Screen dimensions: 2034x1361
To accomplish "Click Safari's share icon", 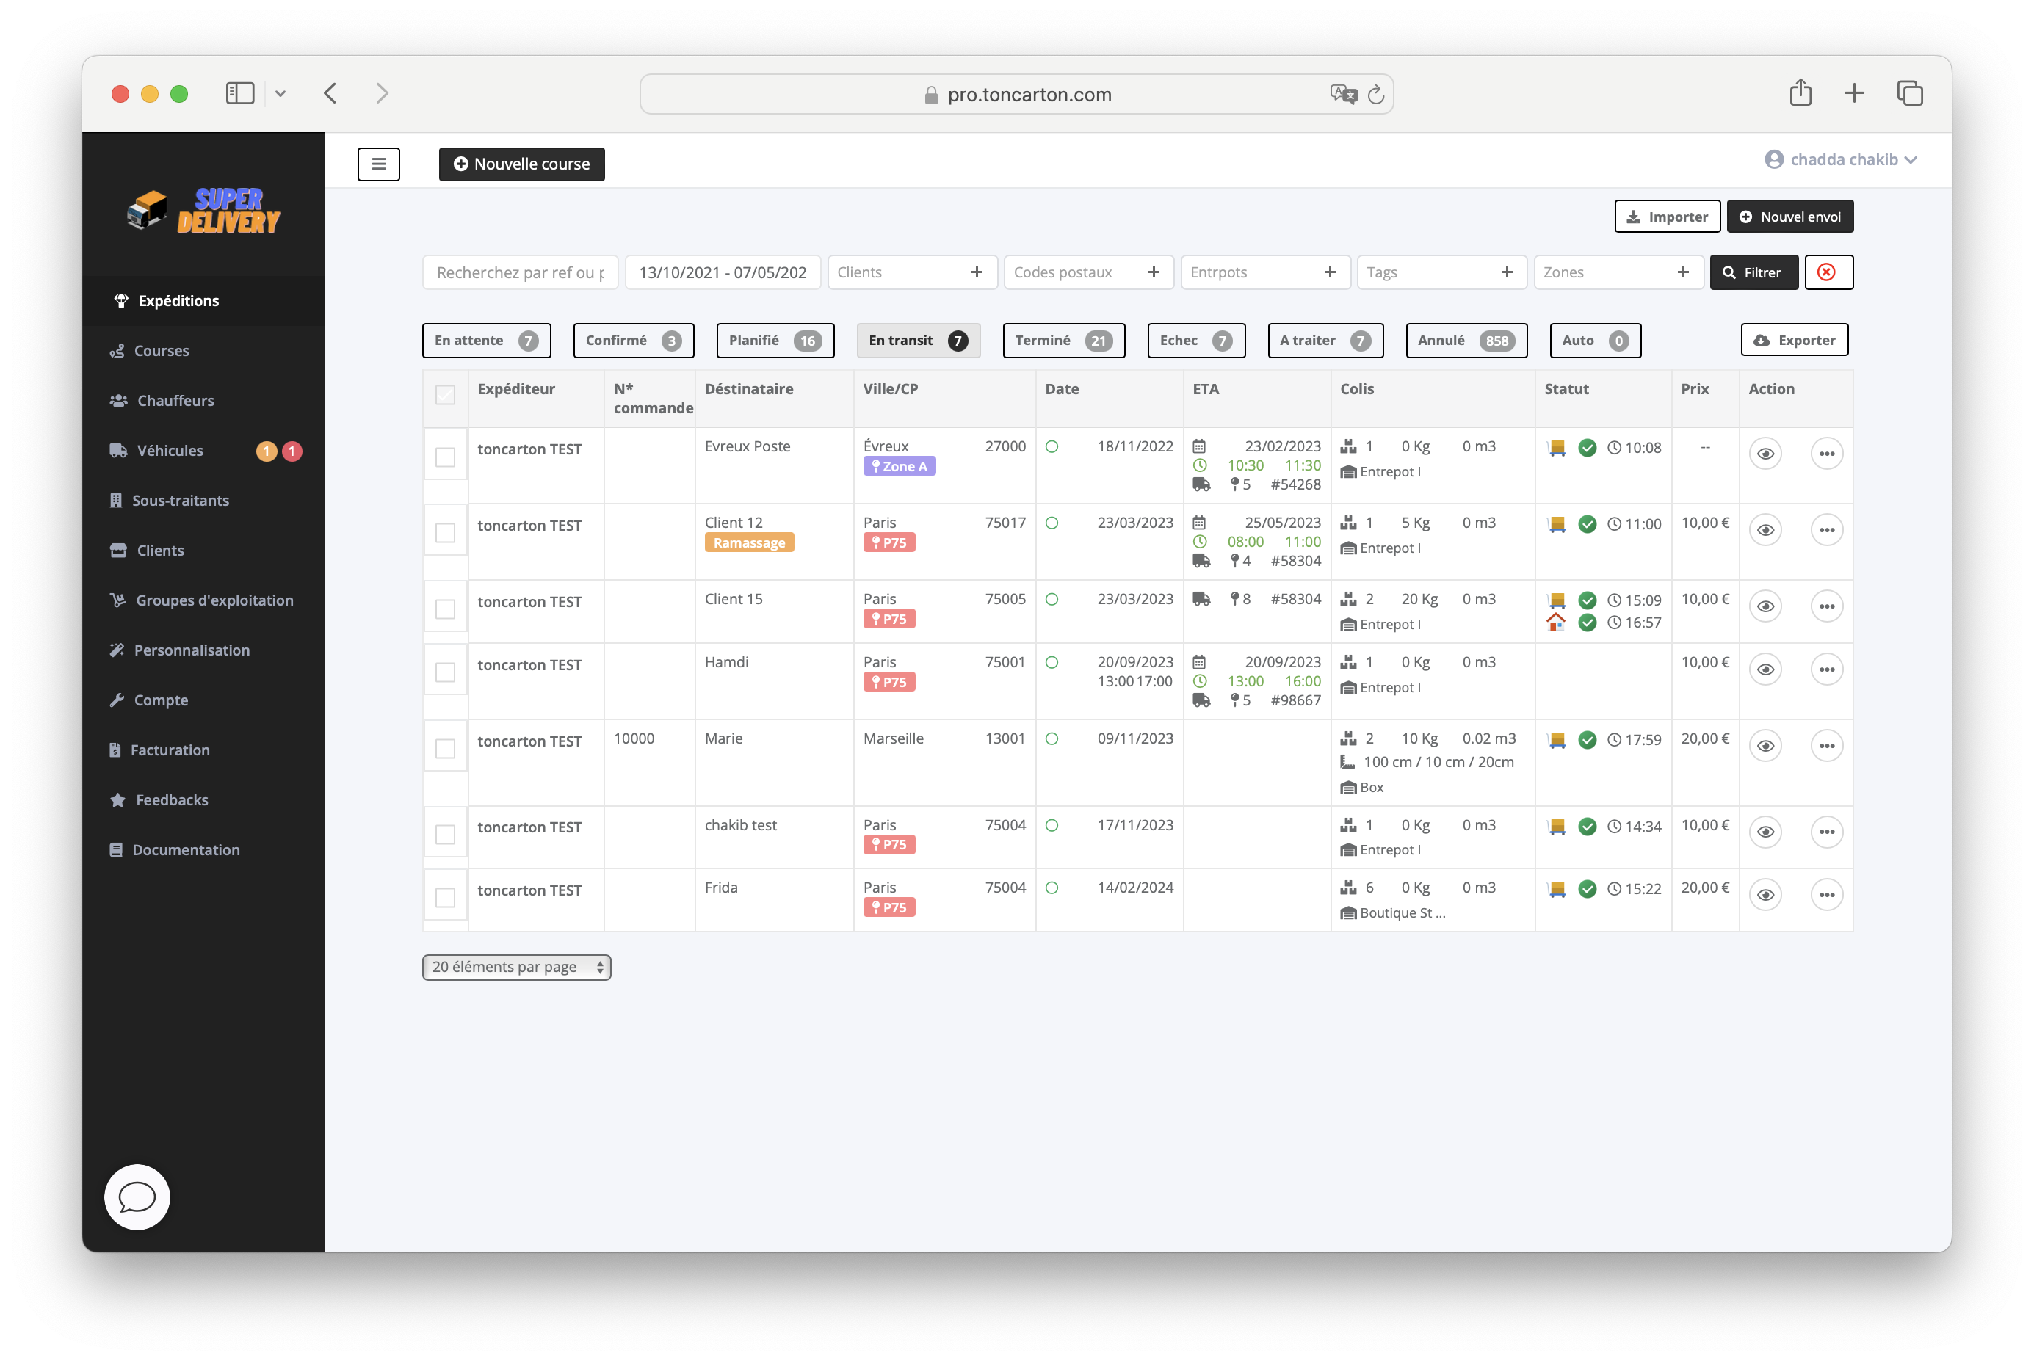I will [x=1800, y=93].
